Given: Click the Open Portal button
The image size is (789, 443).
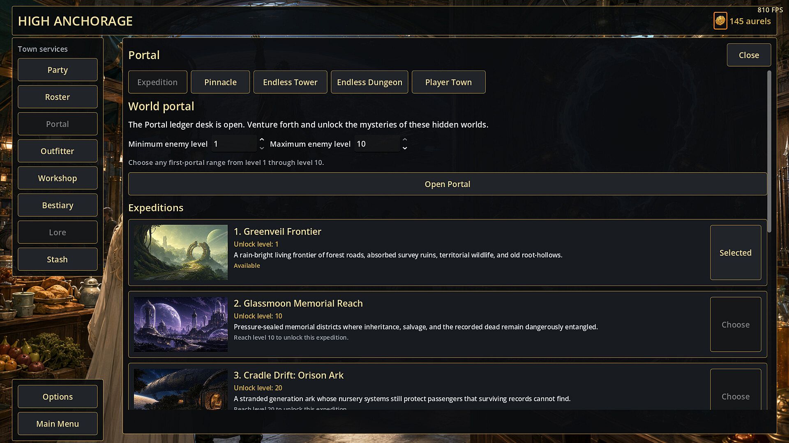Looking at the screenshot, I should (x=447, y=184).
